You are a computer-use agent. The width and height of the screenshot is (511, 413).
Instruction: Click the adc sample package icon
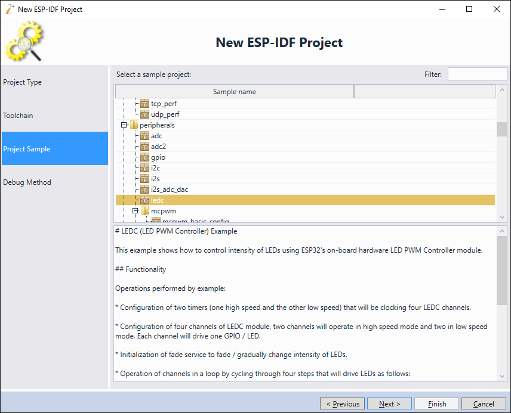coord(144,136)
